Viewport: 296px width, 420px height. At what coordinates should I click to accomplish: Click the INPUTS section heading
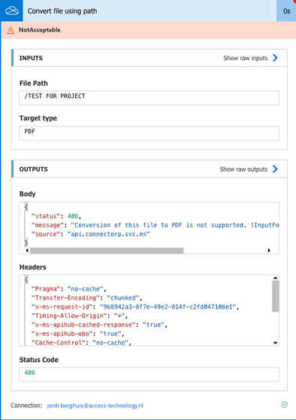tap(31, 58)
